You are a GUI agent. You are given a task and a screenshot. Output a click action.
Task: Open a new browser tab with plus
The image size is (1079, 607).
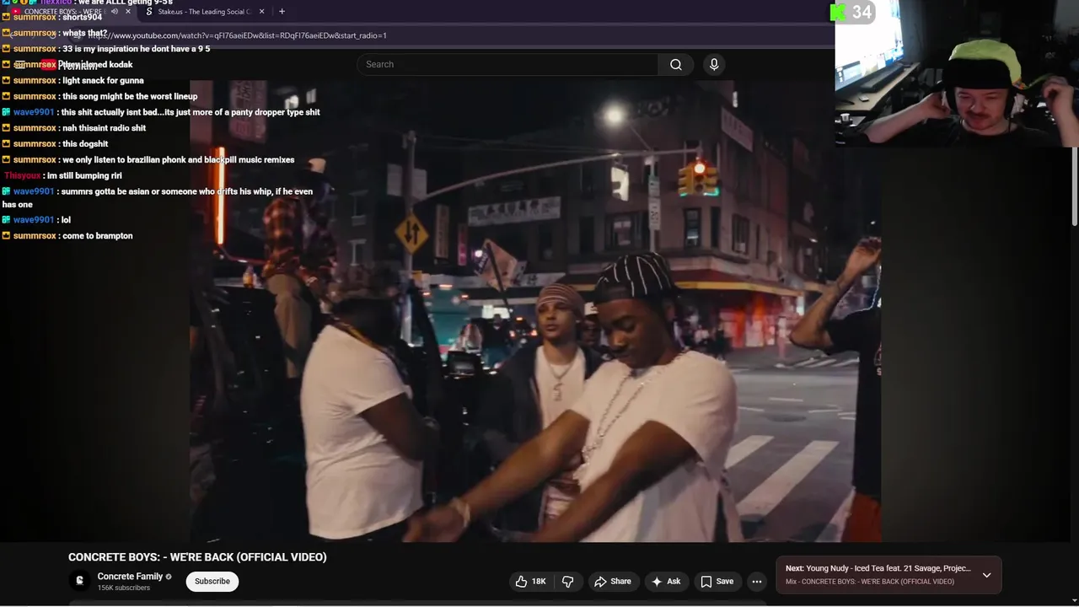click(282, 12)
